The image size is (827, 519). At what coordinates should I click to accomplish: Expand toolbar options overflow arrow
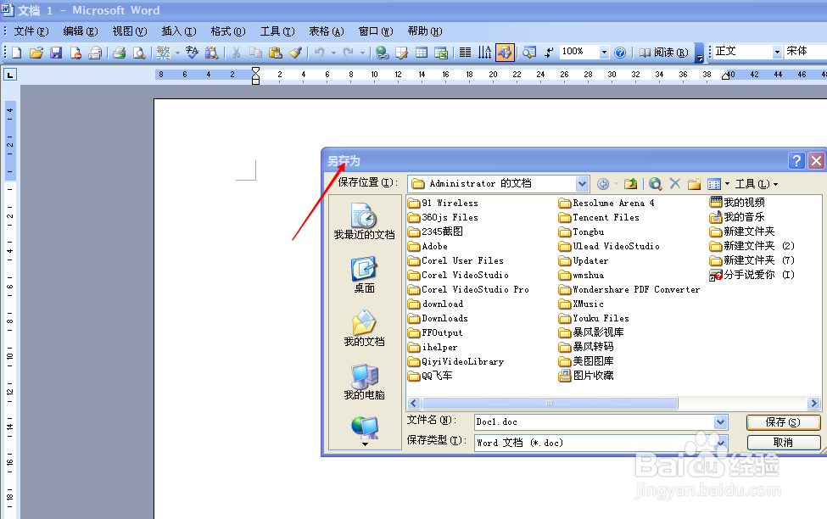tap(700, 53)
